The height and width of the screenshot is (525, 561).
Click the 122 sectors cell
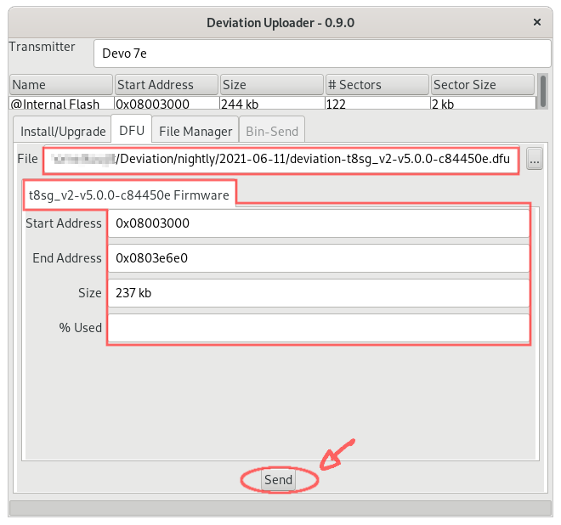coord(377,104)
